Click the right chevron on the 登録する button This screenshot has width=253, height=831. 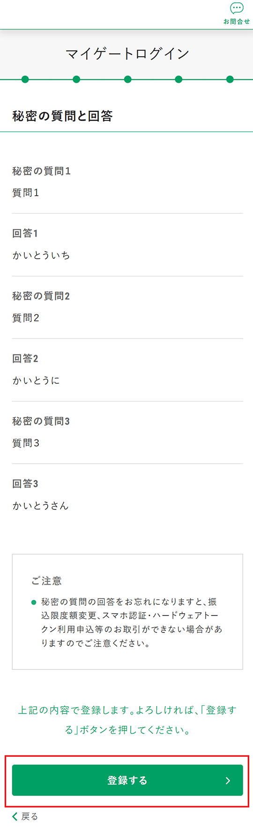228,780
